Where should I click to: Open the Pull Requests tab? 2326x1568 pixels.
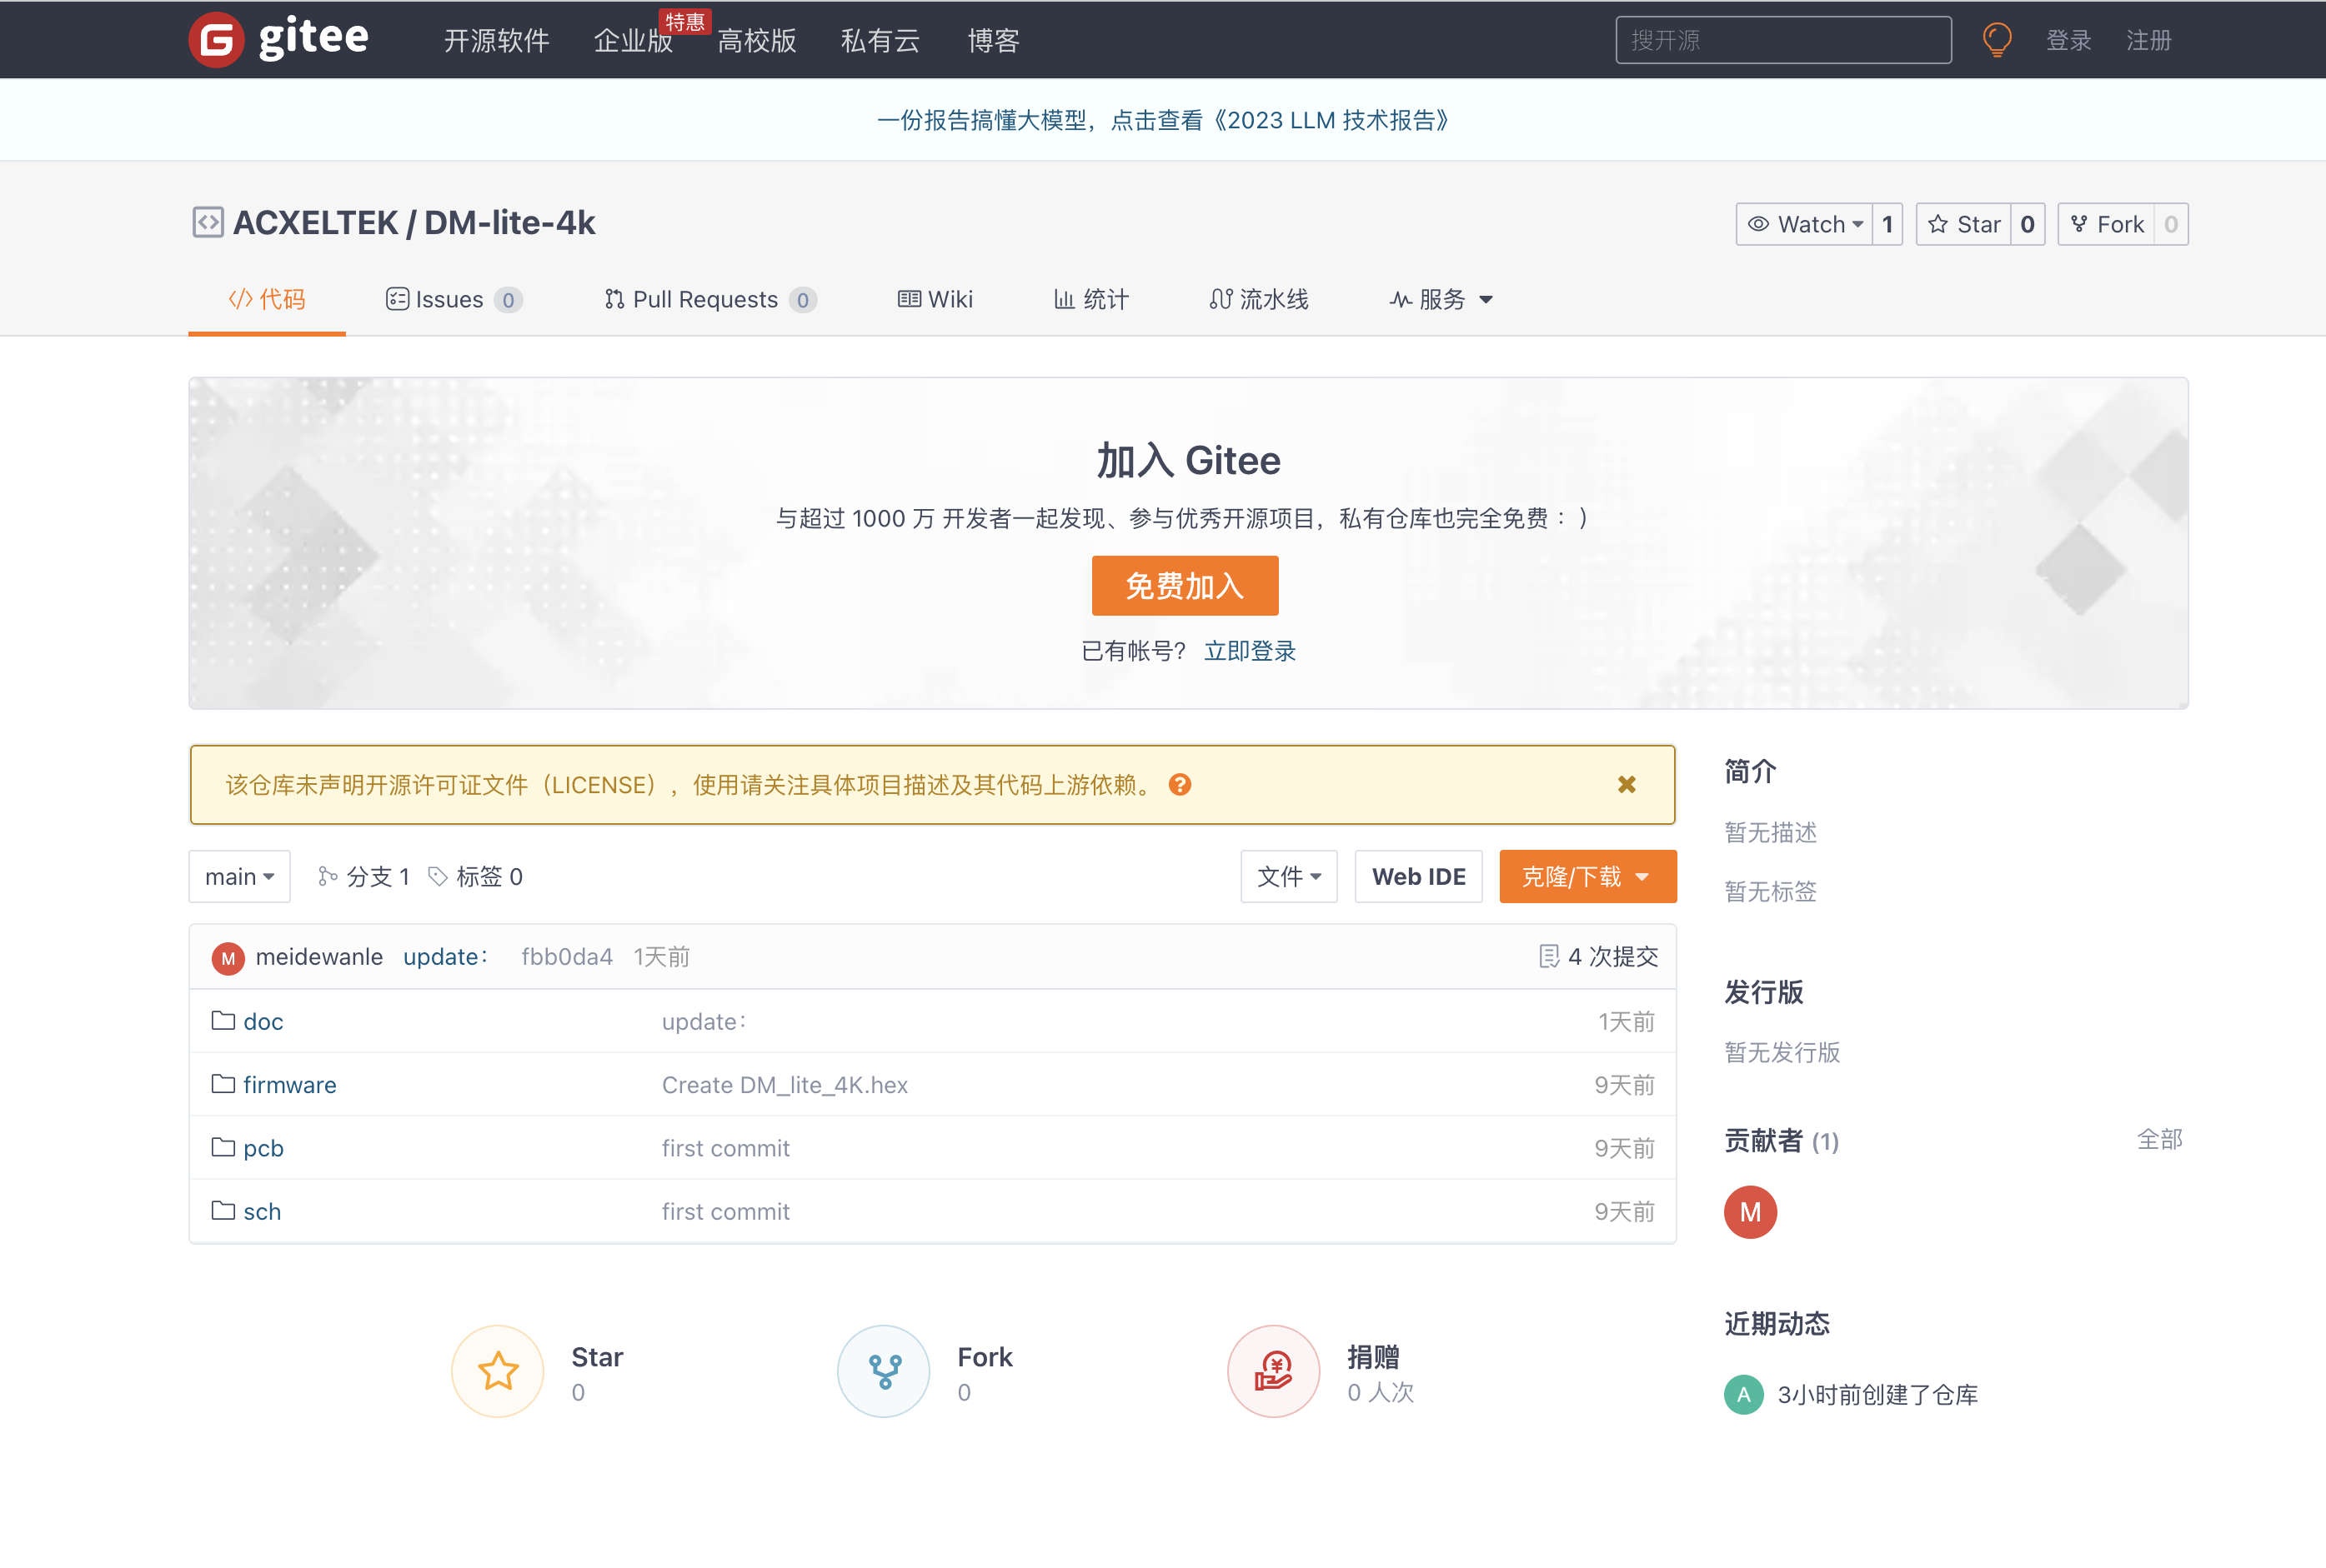[710, 299]
